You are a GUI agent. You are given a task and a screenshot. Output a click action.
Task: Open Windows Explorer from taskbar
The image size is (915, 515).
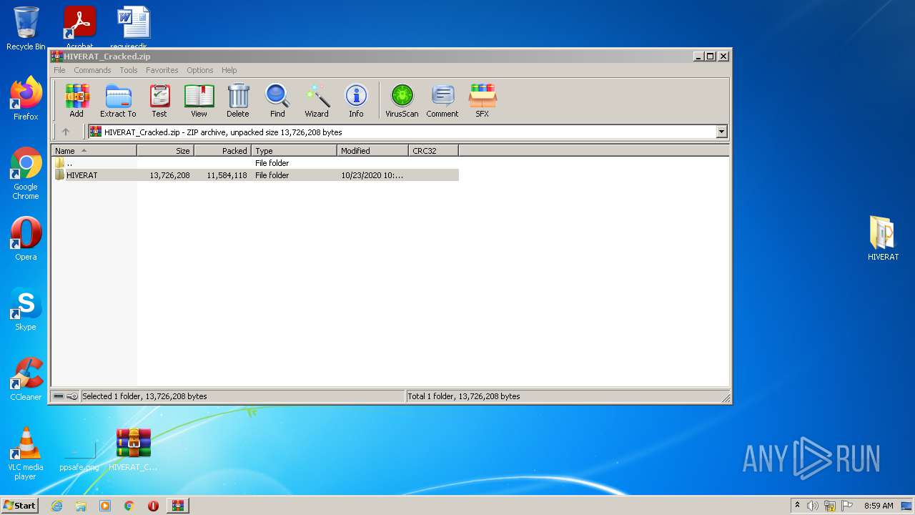pyautogui.click(x=81, y=506)
